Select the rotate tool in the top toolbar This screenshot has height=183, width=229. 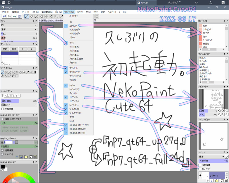(x=52, y=16)
